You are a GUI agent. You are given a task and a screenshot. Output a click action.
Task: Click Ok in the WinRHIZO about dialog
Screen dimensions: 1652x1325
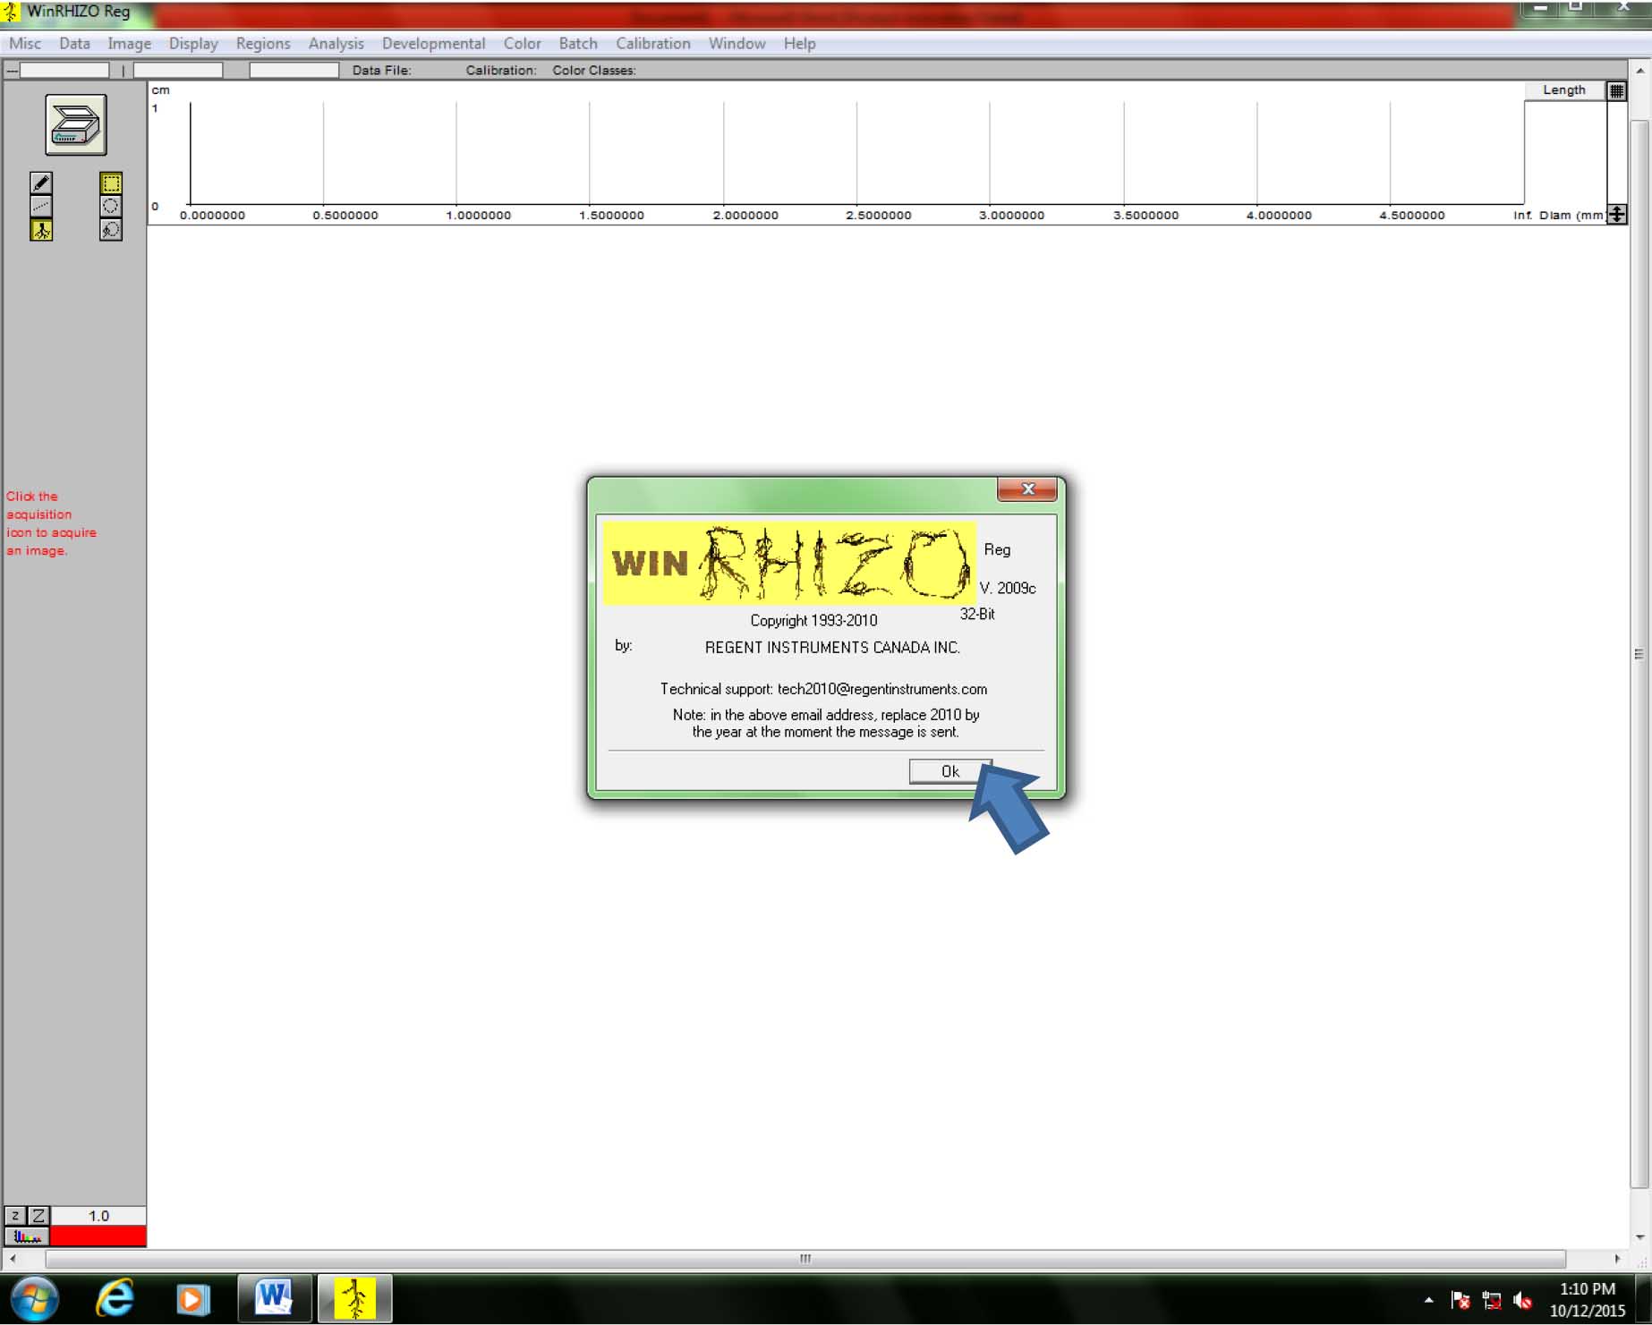tap(949, 771)
